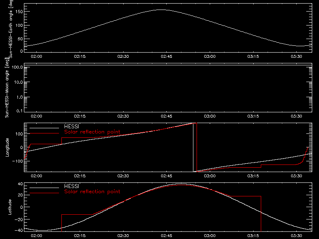The height and width of the screenshot is (239, 319).
Task: Click the Sun-HESSI-Earth angle axis title
Action: click(x=11, y=29)
